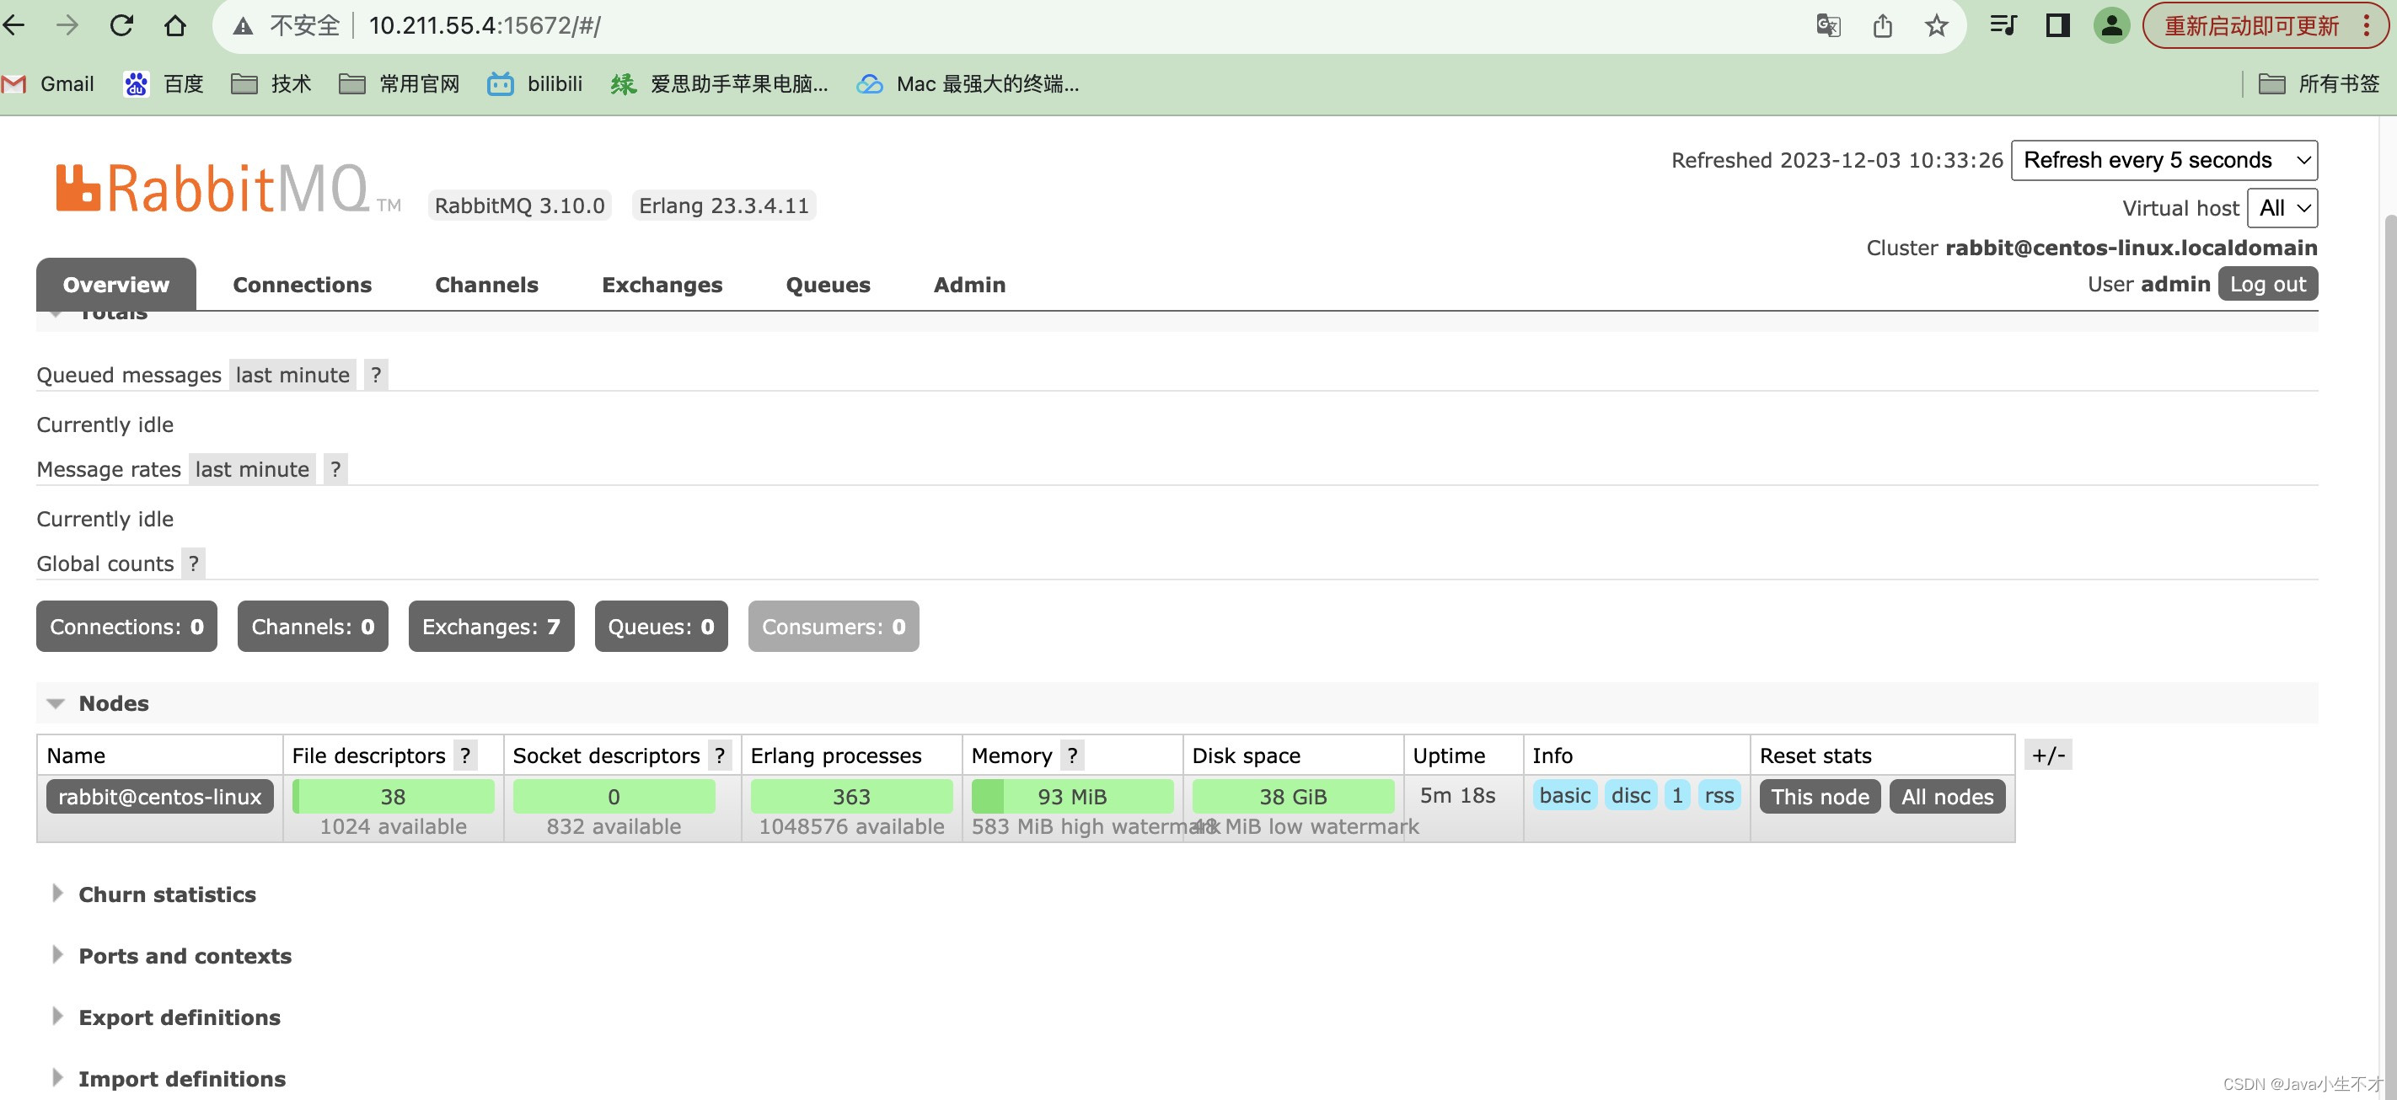Click the Socket descriptors help question mark
Image resolution: width=2397 pixels, height=1100 pixels.
click(x=719, y=755)
